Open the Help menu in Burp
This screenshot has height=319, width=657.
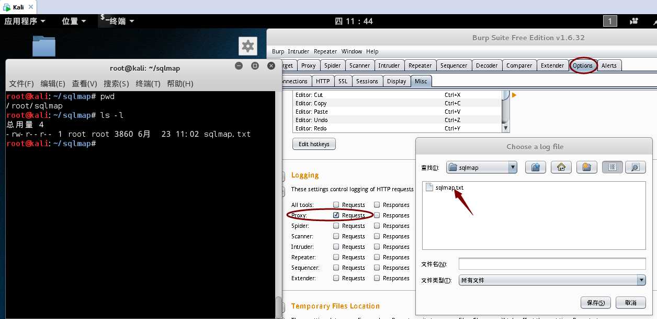pos(372,51)
